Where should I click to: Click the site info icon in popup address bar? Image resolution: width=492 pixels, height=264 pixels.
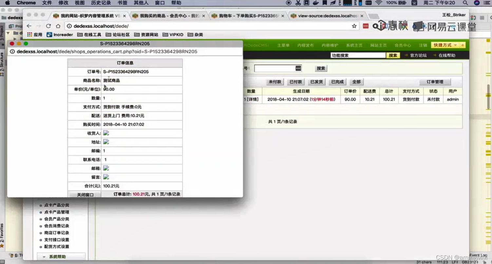click(12, 51)
